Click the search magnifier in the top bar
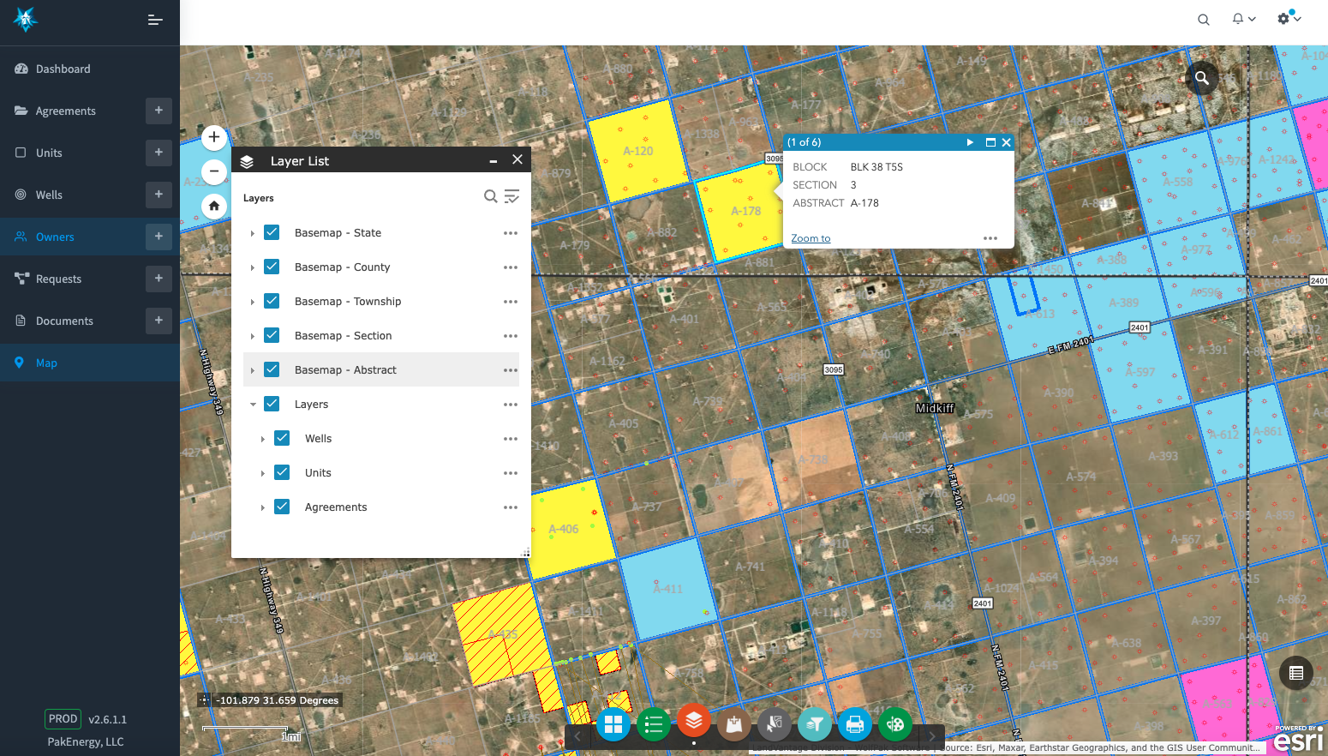This screenshot has width=1328, height=756. tap(1203, 19)
